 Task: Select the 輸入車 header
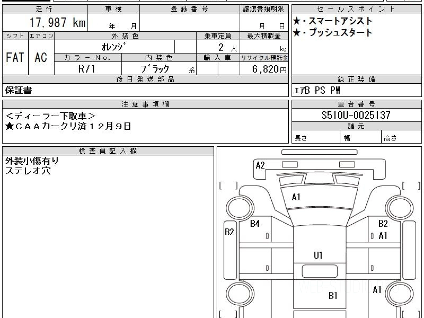pyautogui.click(x=218, y=58)
